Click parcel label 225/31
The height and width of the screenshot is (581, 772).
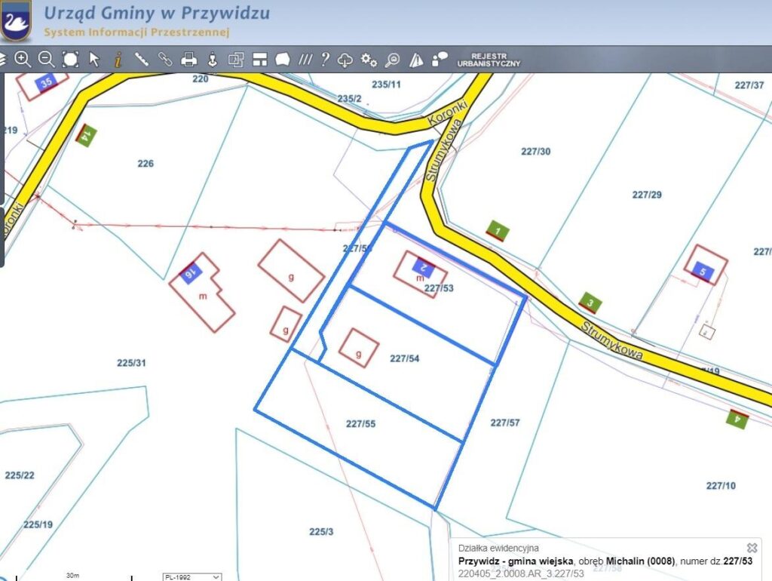(x=131, y=363)
